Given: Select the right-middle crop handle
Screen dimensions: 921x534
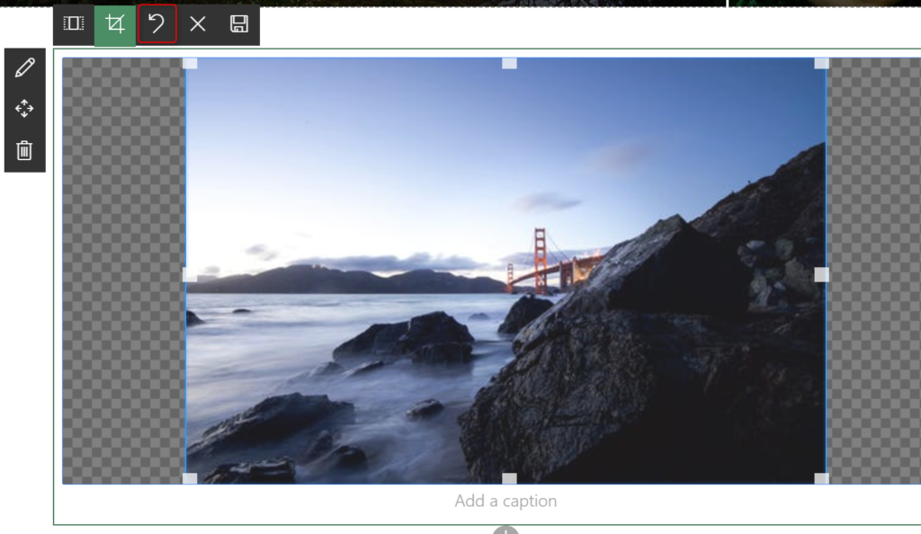Looking at the screenshot, I should pos(822,274).
